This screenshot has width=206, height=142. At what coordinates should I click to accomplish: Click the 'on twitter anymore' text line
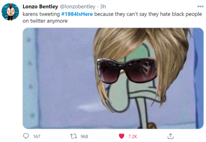pos(45,21)
